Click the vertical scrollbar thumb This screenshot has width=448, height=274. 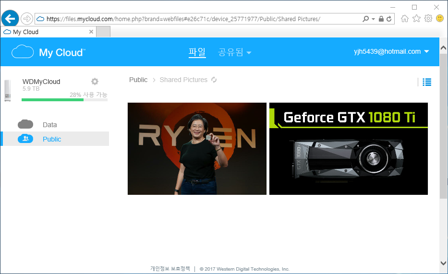click(x=443, y=125)
